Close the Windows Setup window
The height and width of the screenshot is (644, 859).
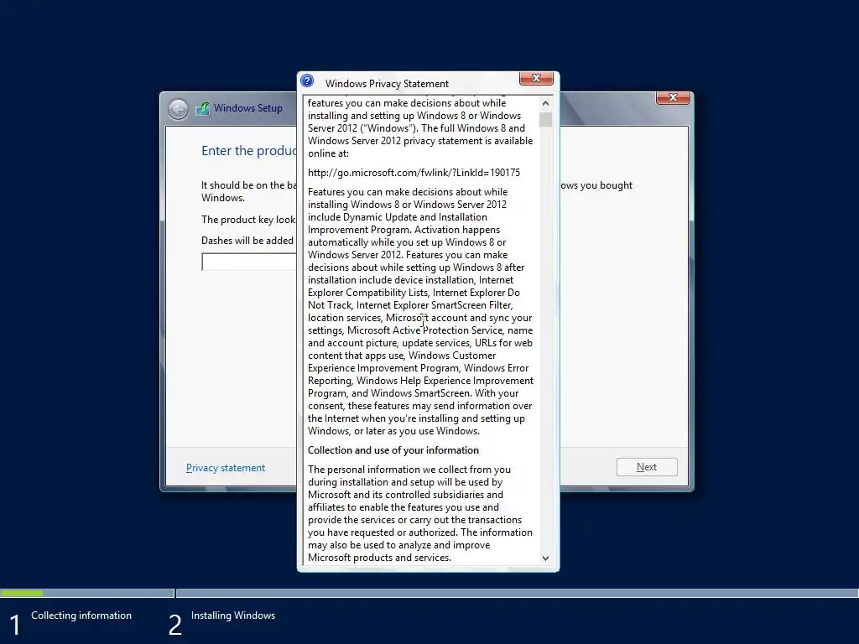(673, 97)
